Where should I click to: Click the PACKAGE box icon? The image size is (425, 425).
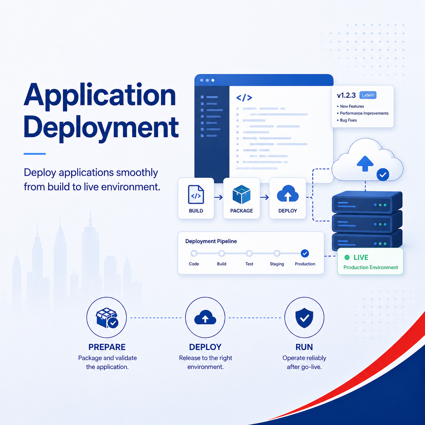click(x=242, y=195)
